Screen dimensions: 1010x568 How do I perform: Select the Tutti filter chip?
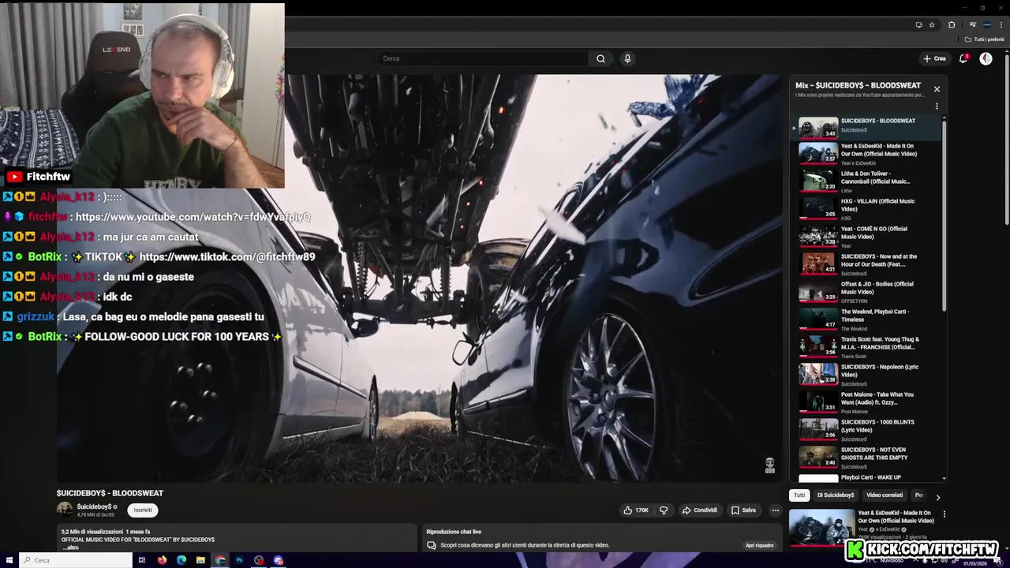799,495
